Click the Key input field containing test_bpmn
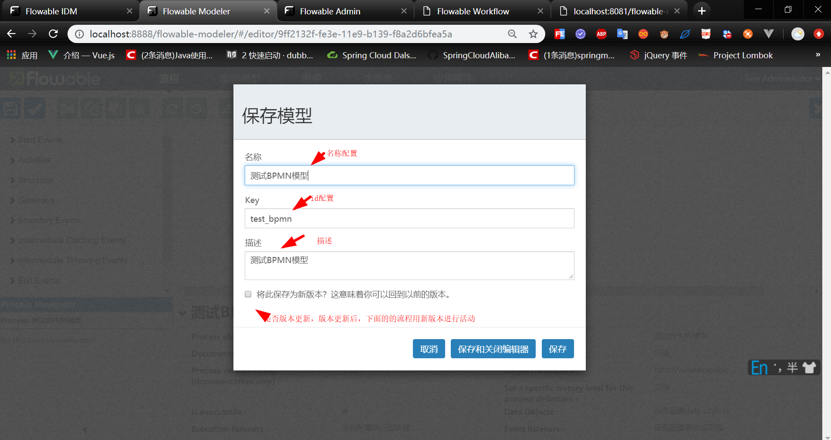Image resolution: width=831 pixels, height=440 pixels. (409, 218)
